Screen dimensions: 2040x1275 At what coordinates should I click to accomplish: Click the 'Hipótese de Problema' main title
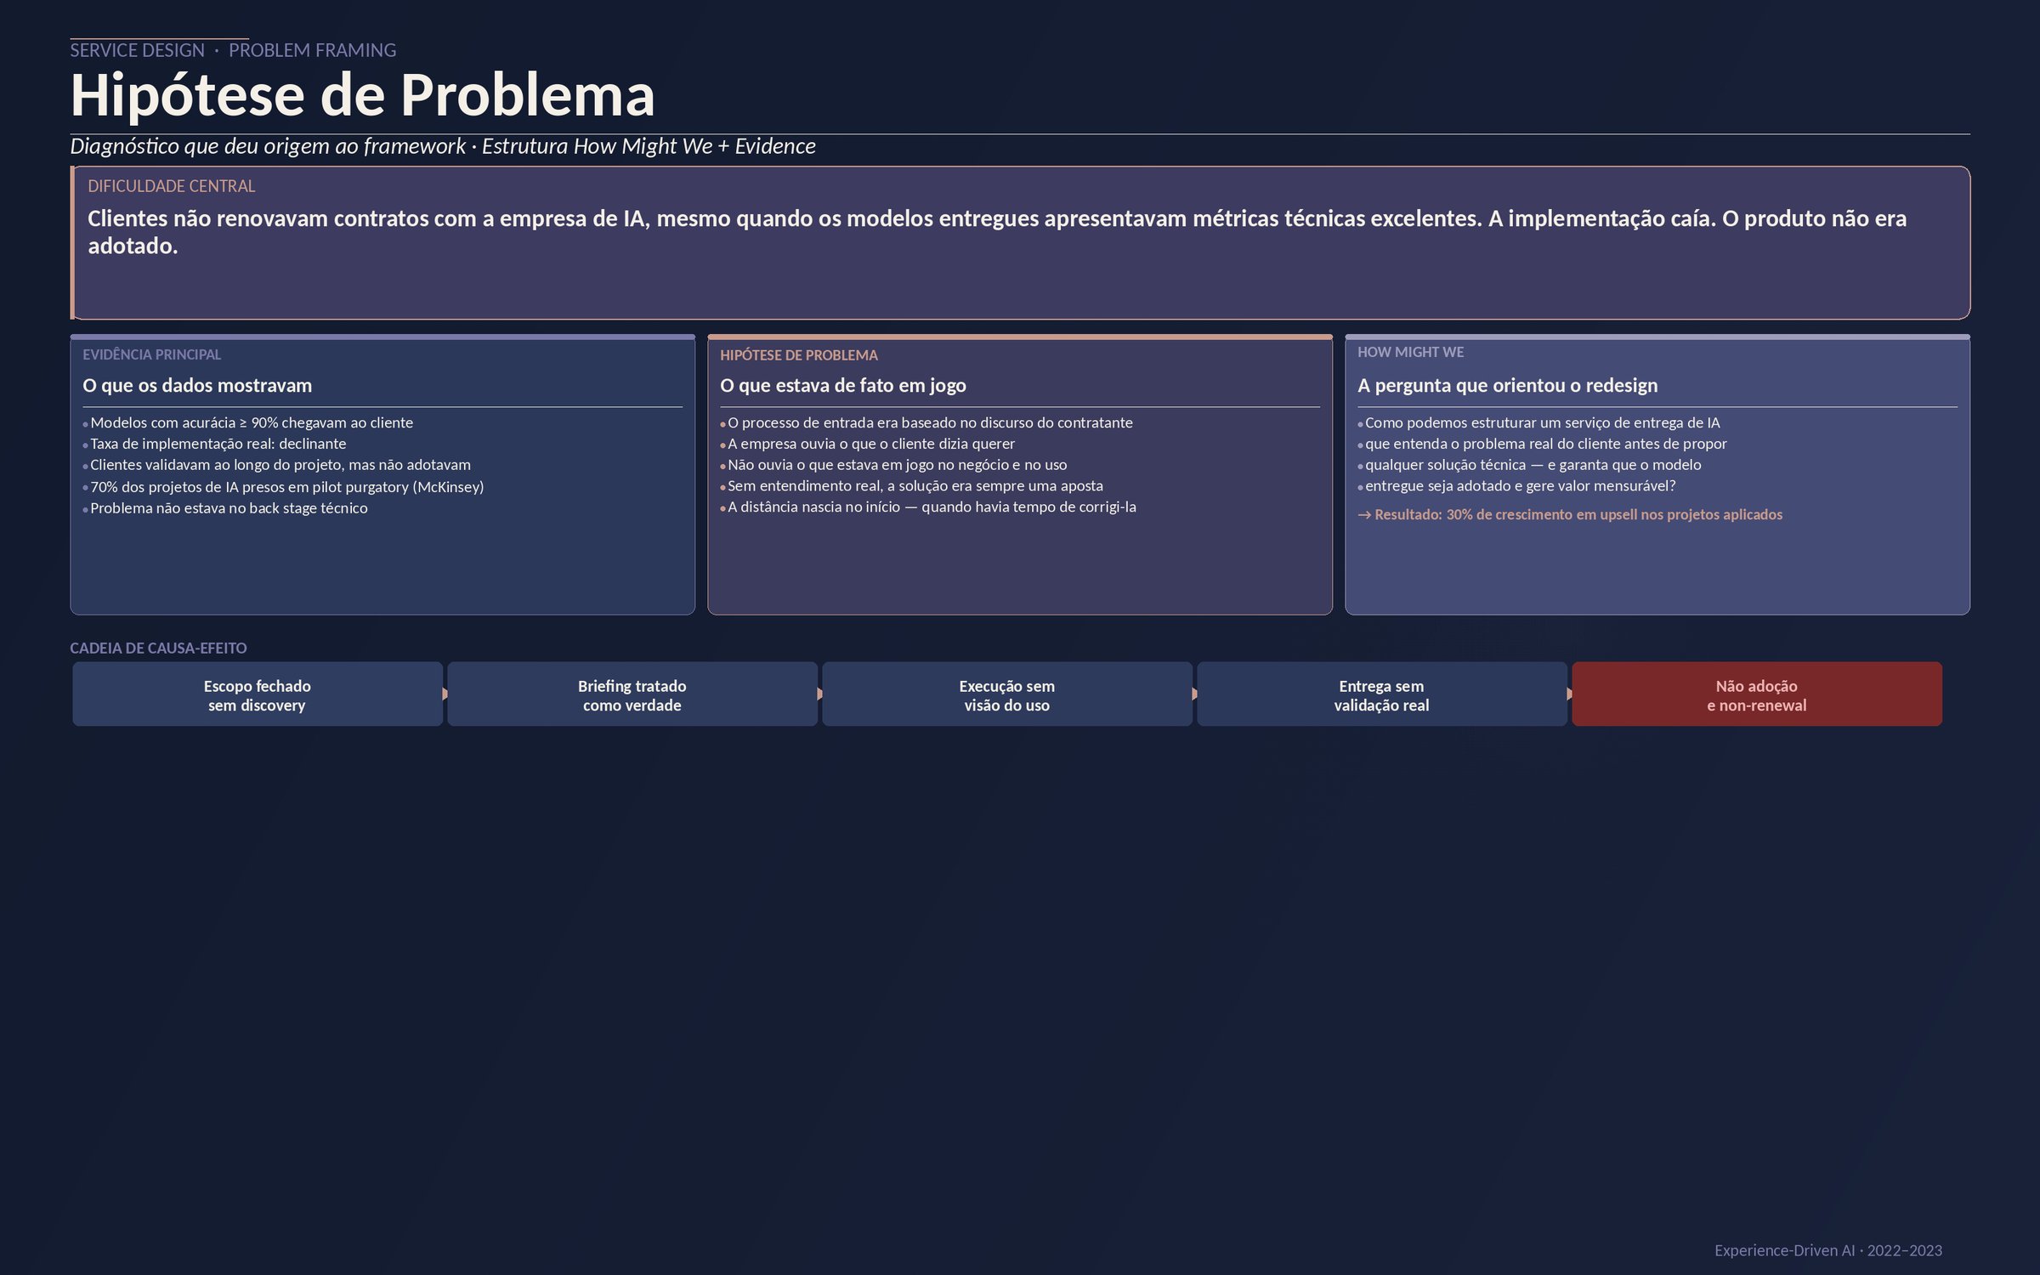click(362, 94)
